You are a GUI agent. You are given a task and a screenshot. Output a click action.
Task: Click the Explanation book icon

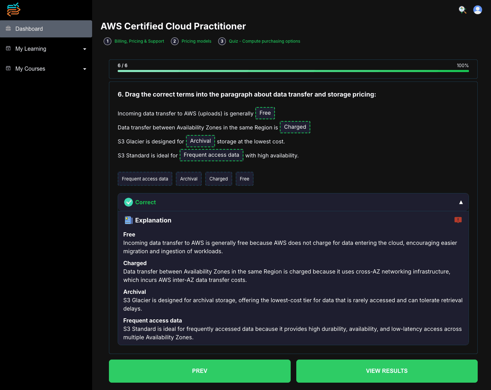click(x=128, y=220)
